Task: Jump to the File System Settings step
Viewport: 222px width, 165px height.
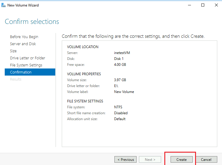Action: pos(26,65)
